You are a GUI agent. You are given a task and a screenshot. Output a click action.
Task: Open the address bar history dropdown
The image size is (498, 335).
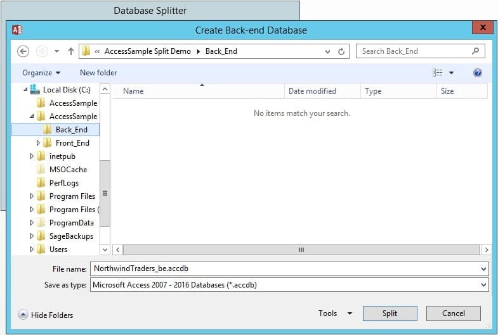pyautogui.click(x=327, y=51)
